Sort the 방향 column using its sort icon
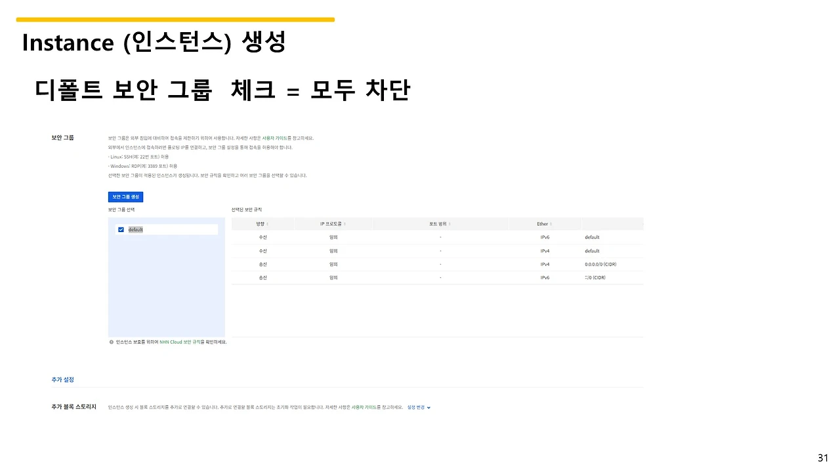This screenshot has height=472, width=840. [x=266, y=224]
